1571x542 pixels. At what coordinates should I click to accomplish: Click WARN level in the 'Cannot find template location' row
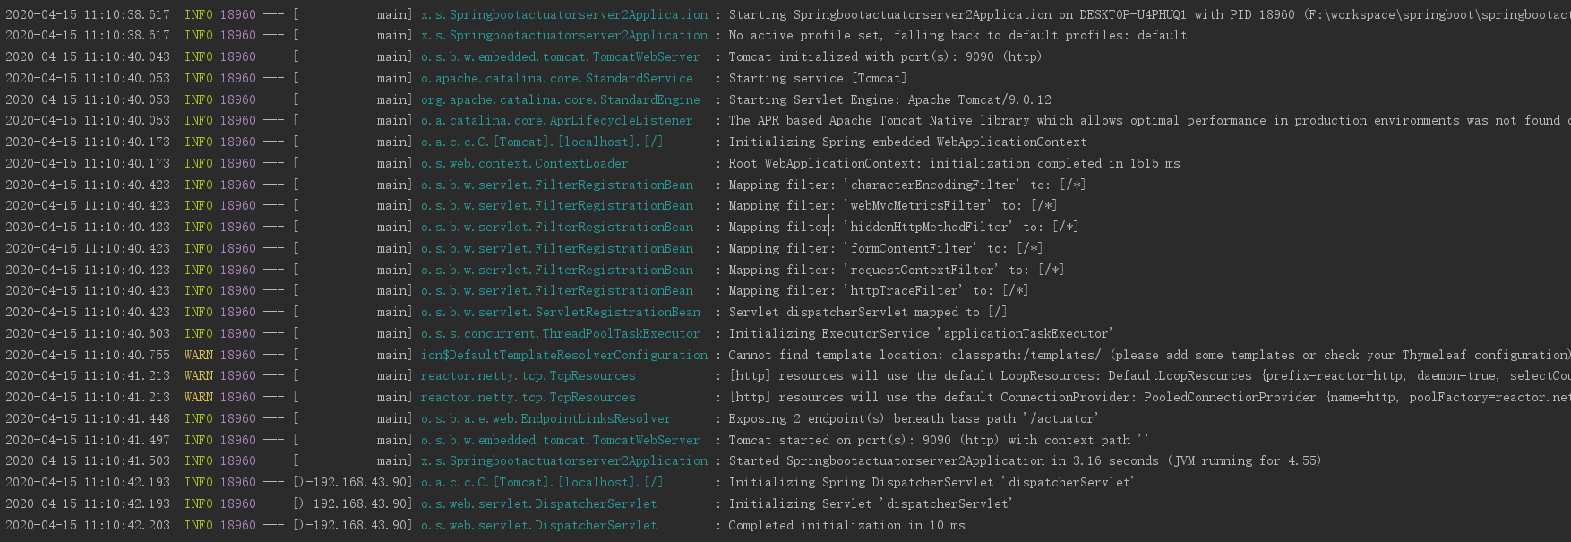(199, 355)
